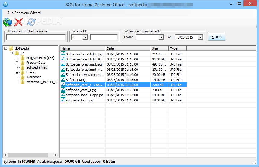Open the From date dropdown
This screenshot has height=167, width=259.
(x=161, y=37)
